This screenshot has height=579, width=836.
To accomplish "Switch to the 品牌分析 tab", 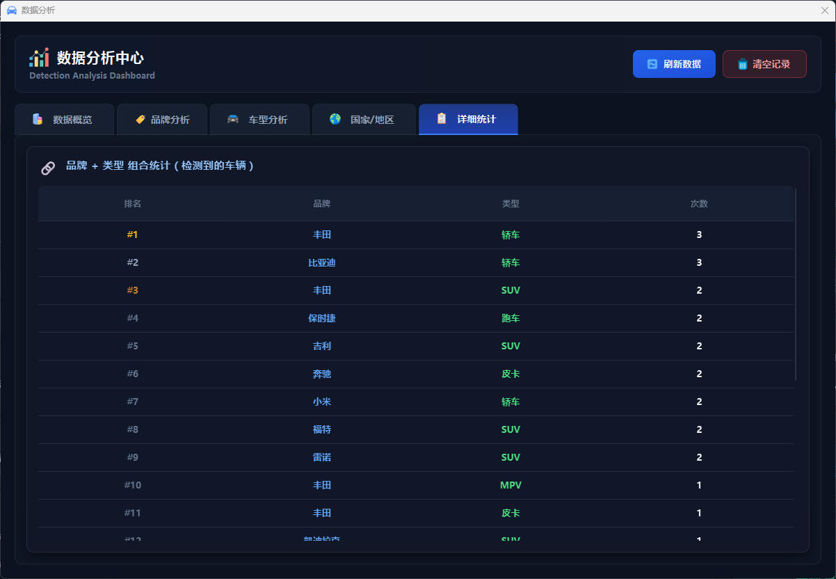I will (x=162, y=120).
